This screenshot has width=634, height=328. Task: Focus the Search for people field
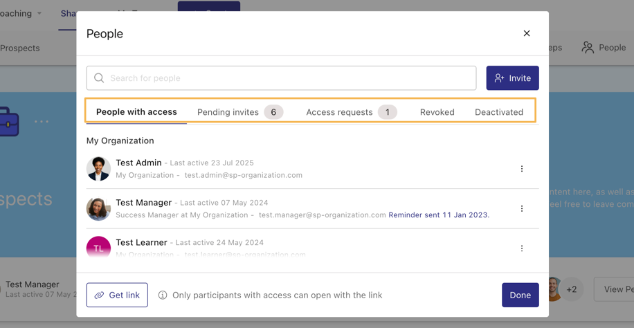click(291, 78)
